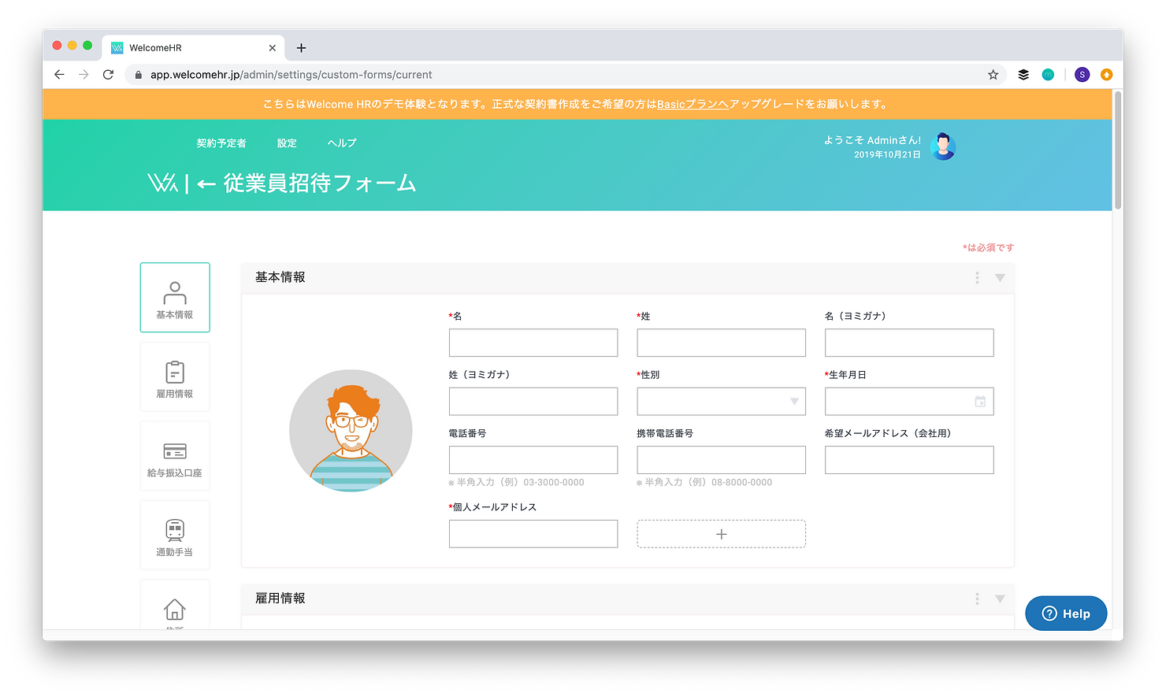Click the orange update icon in toolbar
Screen dimensions: 1166x697
tap(1106, 75)
